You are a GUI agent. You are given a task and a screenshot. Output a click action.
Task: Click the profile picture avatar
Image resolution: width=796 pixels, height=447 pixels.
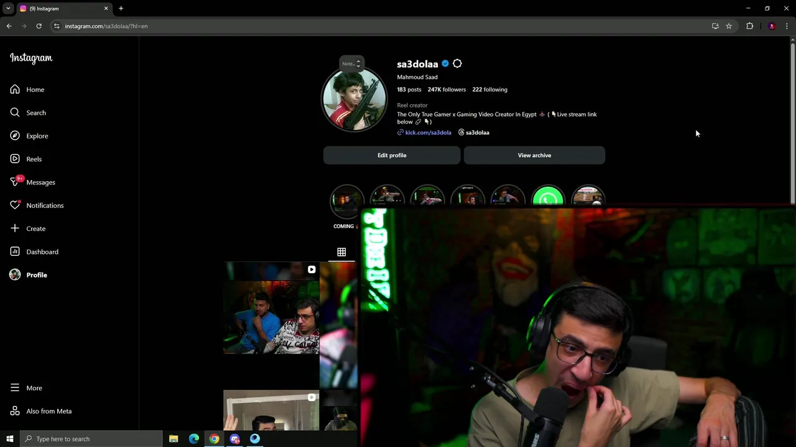(354, 99)
